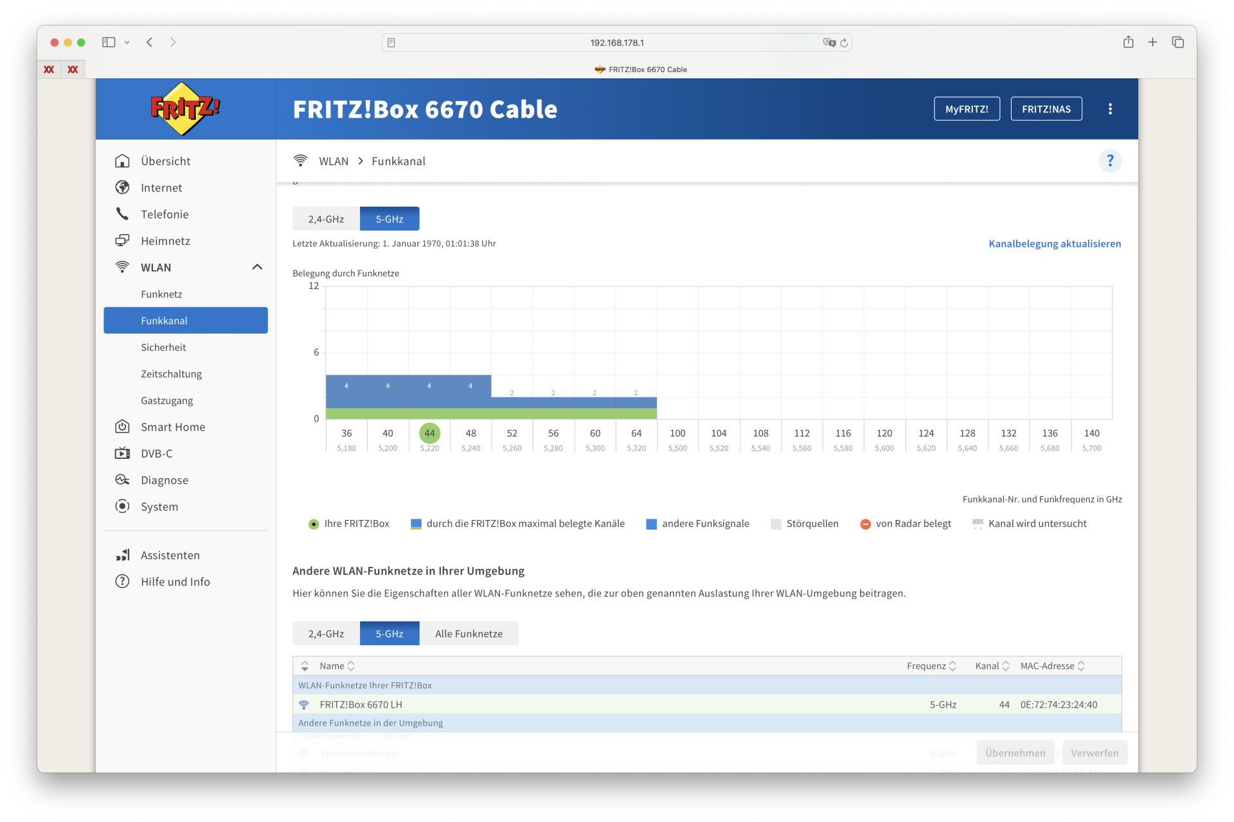Click the WLAN wifi icon in sidebar
This screenshot has height=822, width=1234.
(122, 267)
